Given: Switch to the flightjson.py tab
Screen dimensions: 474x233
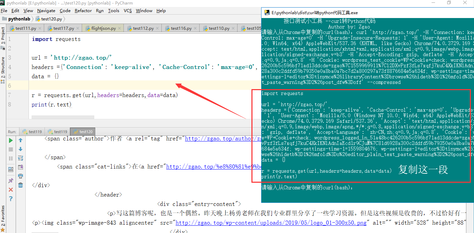Looking at the screenshot, I should coord(103,28).
